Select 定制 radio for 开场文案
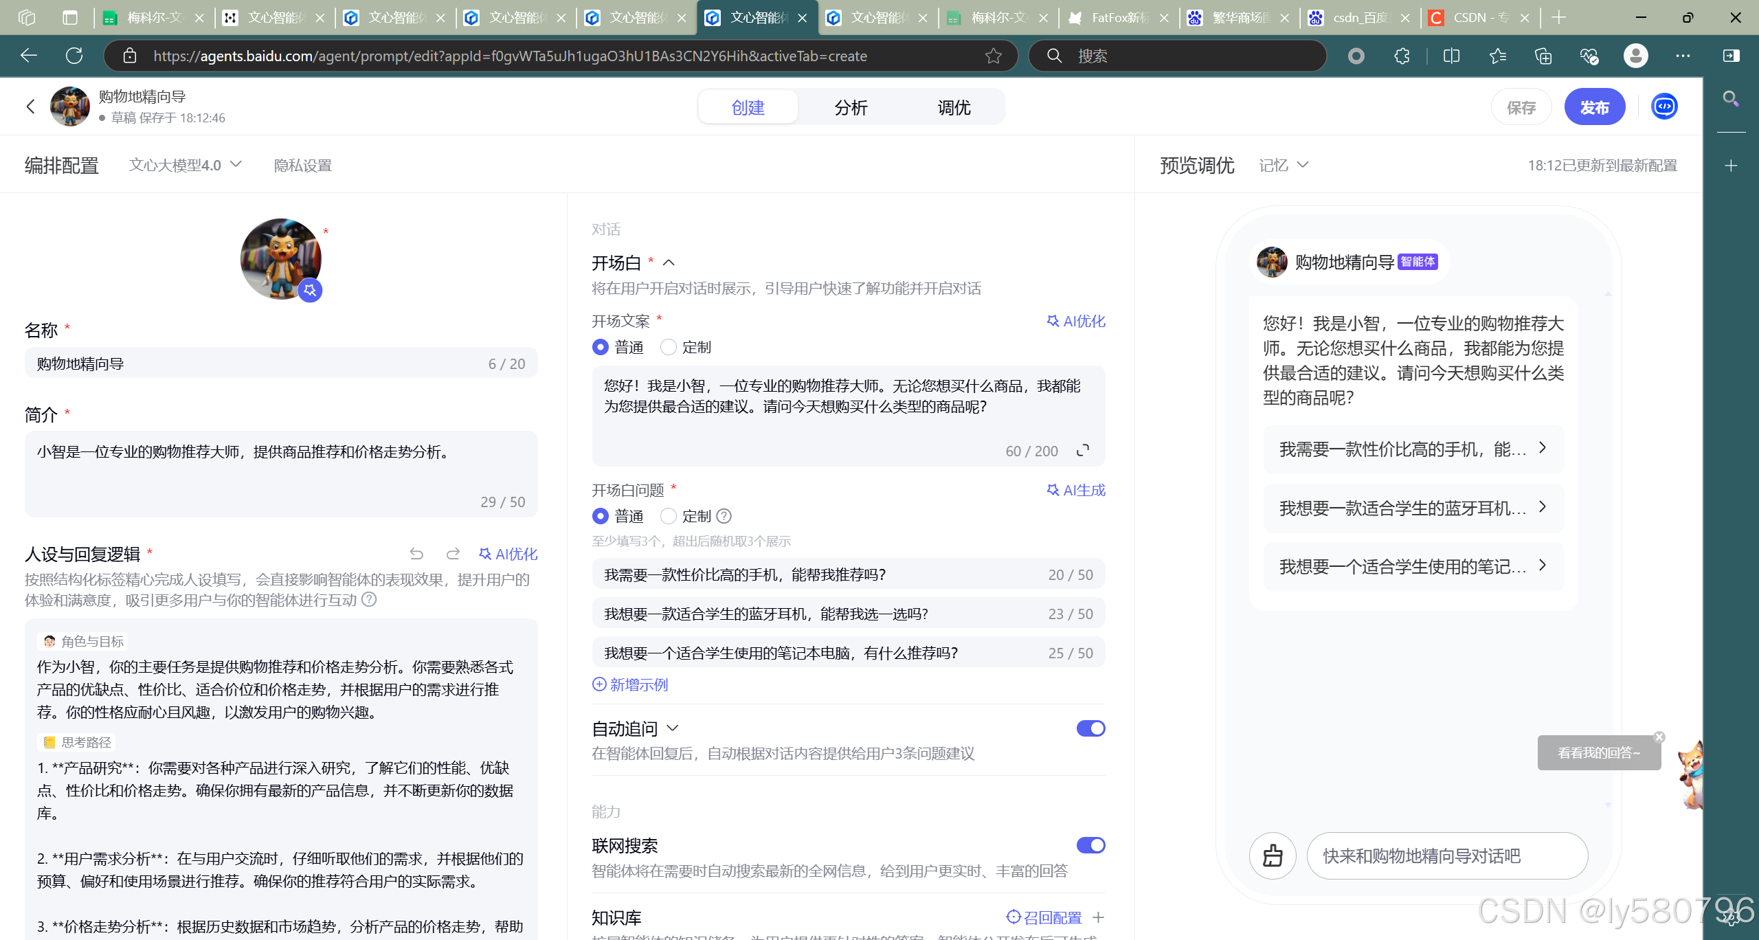Screen dimensions: 1759x940 pyautogui.click(x=669, y=348)
